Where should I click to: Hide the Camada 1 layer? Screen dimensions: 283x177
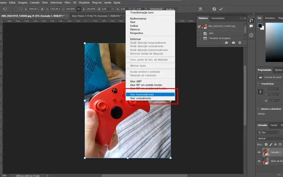[259, 152]
